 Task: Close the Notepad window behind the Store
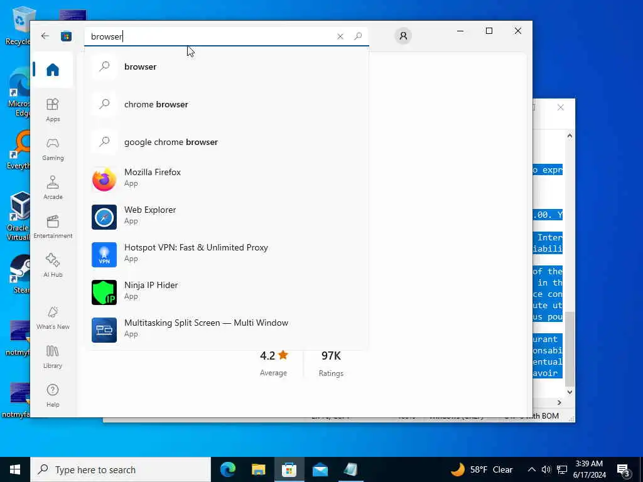click(x=561, y=107)
